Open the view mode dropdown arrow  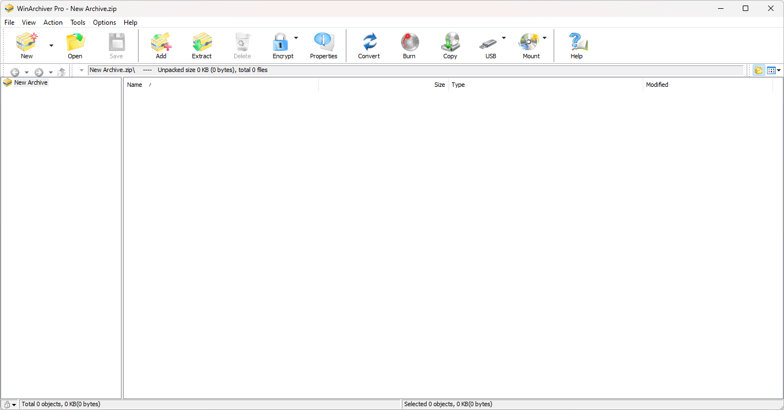(779, 70)
